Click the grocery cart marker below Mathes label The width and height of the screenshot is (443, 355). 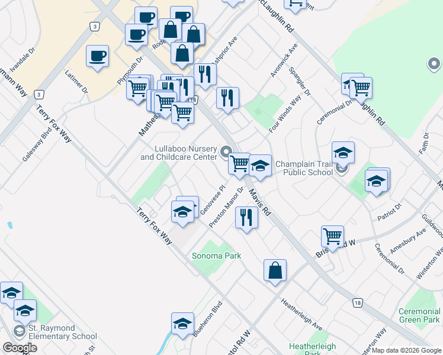182,115
